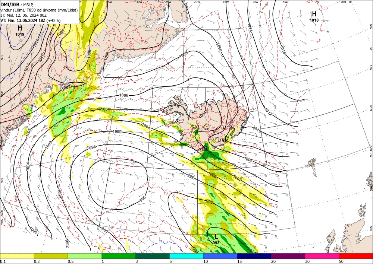Image resolution: width=373 pixels, height=264 pixels.
Task: Click the '1019' high pressure value
Action: tap(20, 34)
